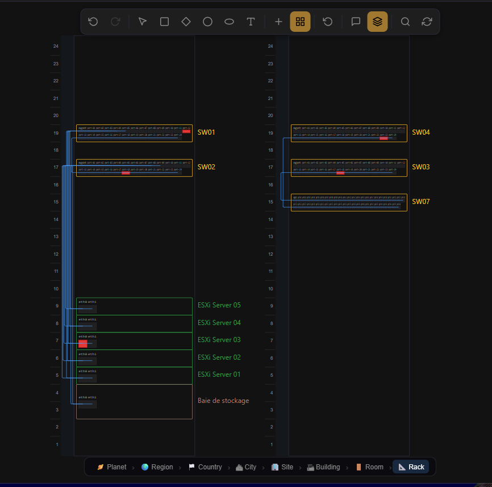The height and width of the screenshot is (487, 492).
Task: Select the Baie de stockage storage unit
Action: 134,402
